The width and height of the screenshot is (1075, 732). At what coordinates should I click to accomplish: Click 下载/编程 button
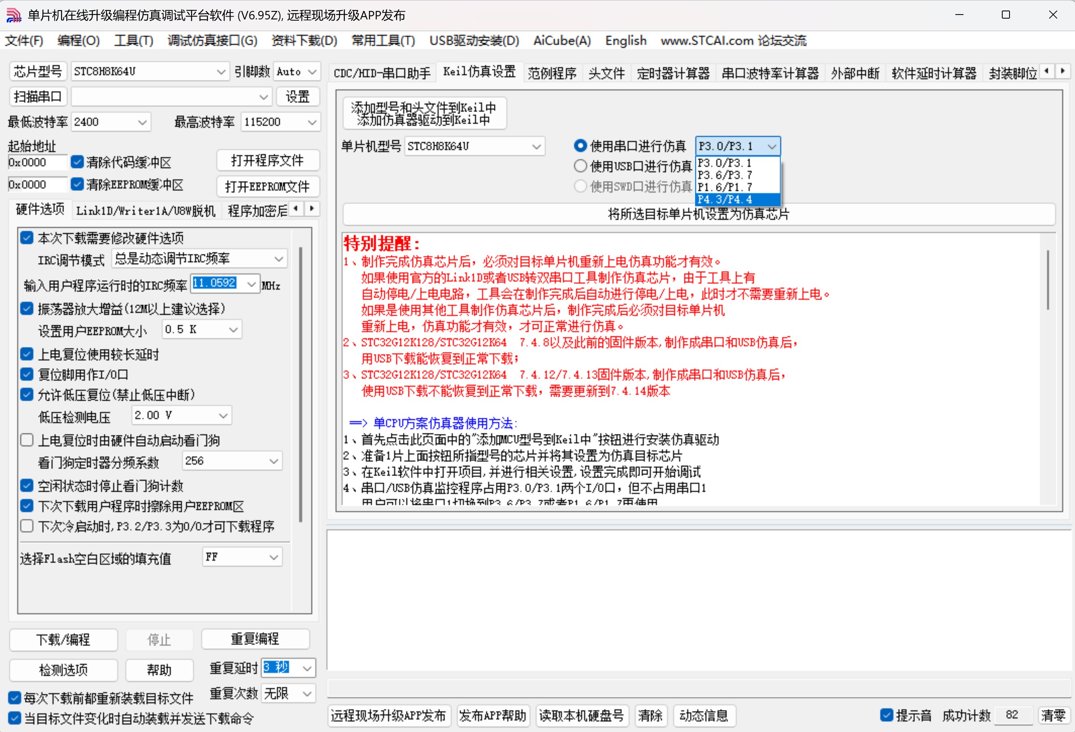click(x=63, y=640)
